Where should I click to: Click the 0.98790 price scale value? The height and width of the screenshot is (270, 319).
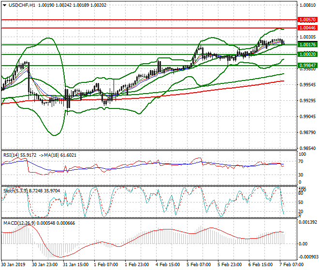pos(307,133)
